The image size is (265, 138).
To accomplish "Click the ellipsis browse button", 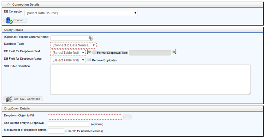I will coord(127,117).
